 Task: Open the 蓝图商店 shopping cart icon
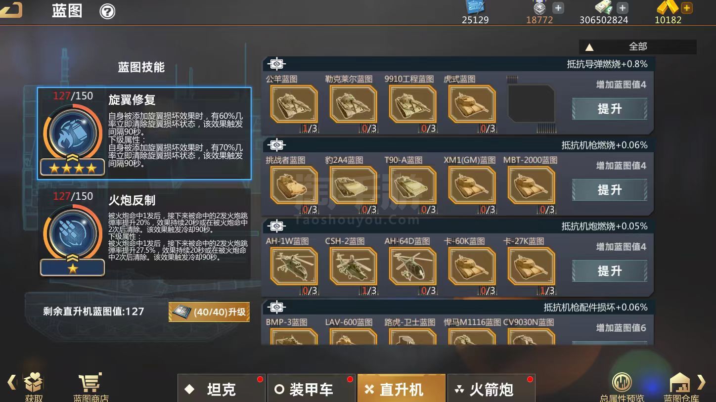pyautogui.click(x=90, y=383)
